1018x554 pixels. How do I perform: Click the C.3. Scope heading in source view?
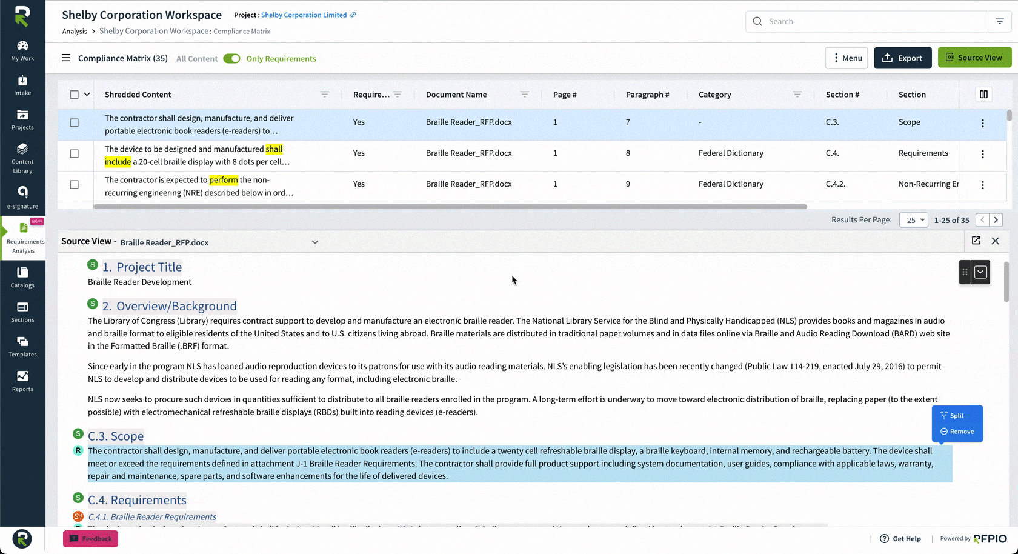click(116, 436)
